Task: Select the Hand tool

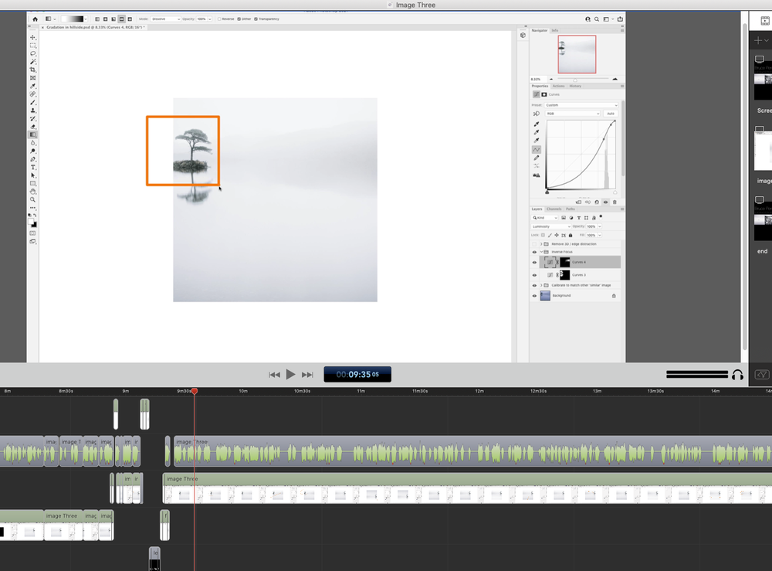Action: click(33, 192)
